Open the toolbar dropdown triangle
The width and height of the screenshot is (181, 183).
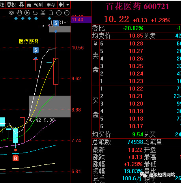[x=67, y=5]
